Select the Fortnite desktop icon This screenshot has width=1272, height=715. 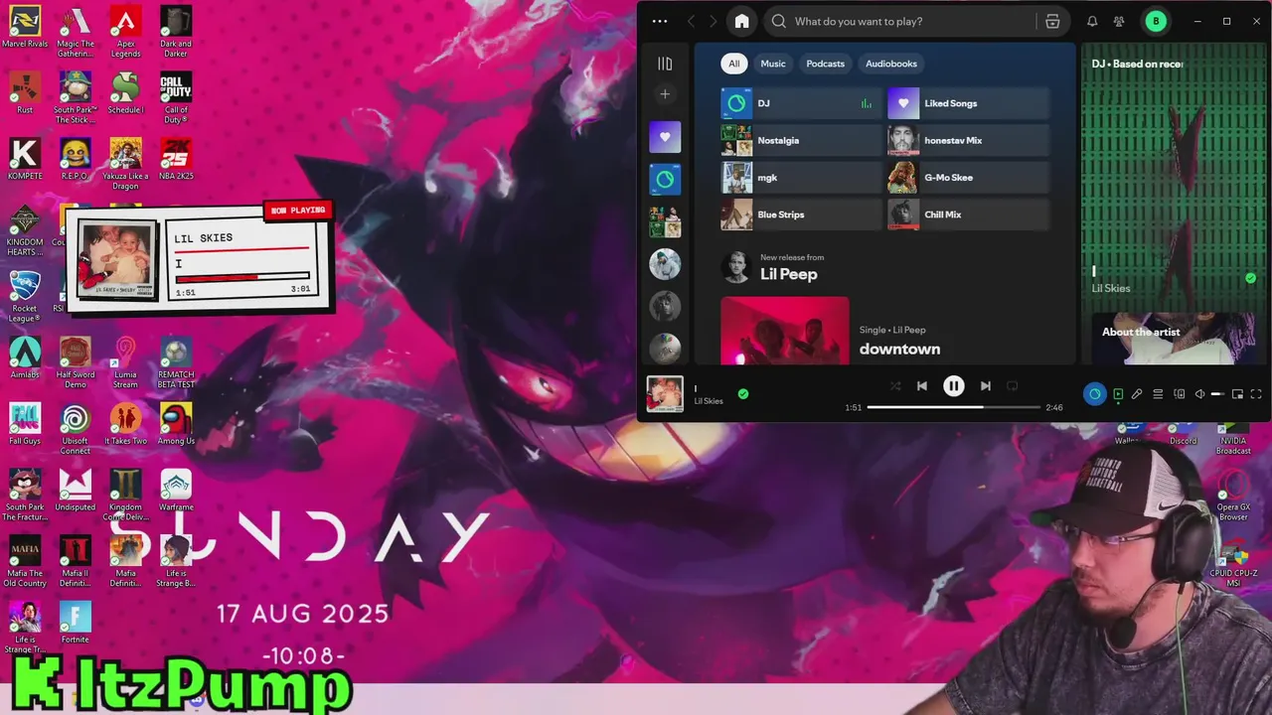click(75, 623)
